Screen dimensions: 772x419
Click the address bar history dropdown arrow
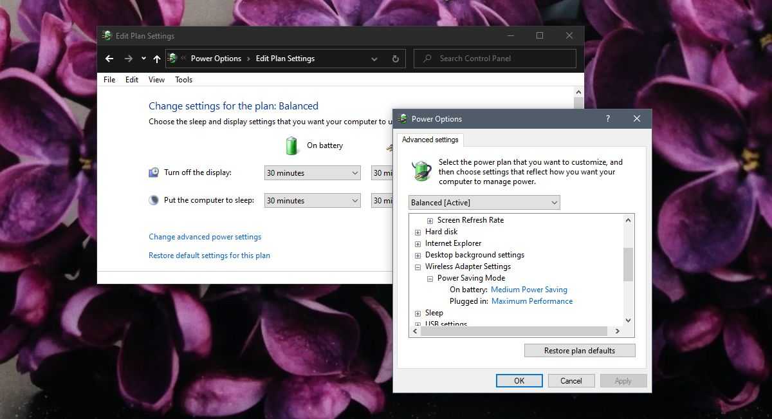tap(374, 59)
